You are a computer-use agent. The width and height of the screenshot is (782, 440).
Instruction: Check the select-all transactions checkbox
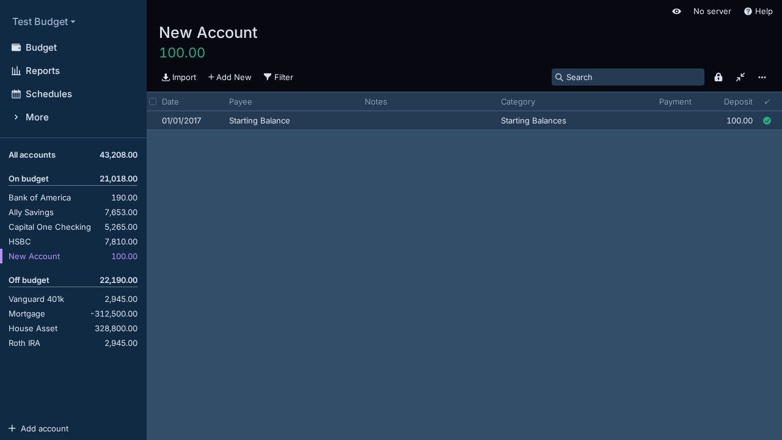[x=153, y=101]
